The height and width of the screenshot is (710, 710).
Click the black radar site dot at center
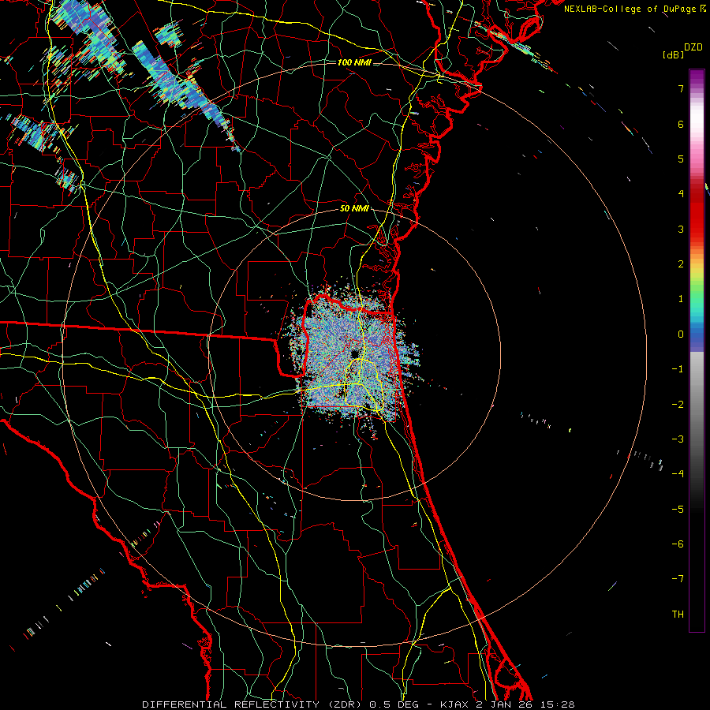point(354,353)
